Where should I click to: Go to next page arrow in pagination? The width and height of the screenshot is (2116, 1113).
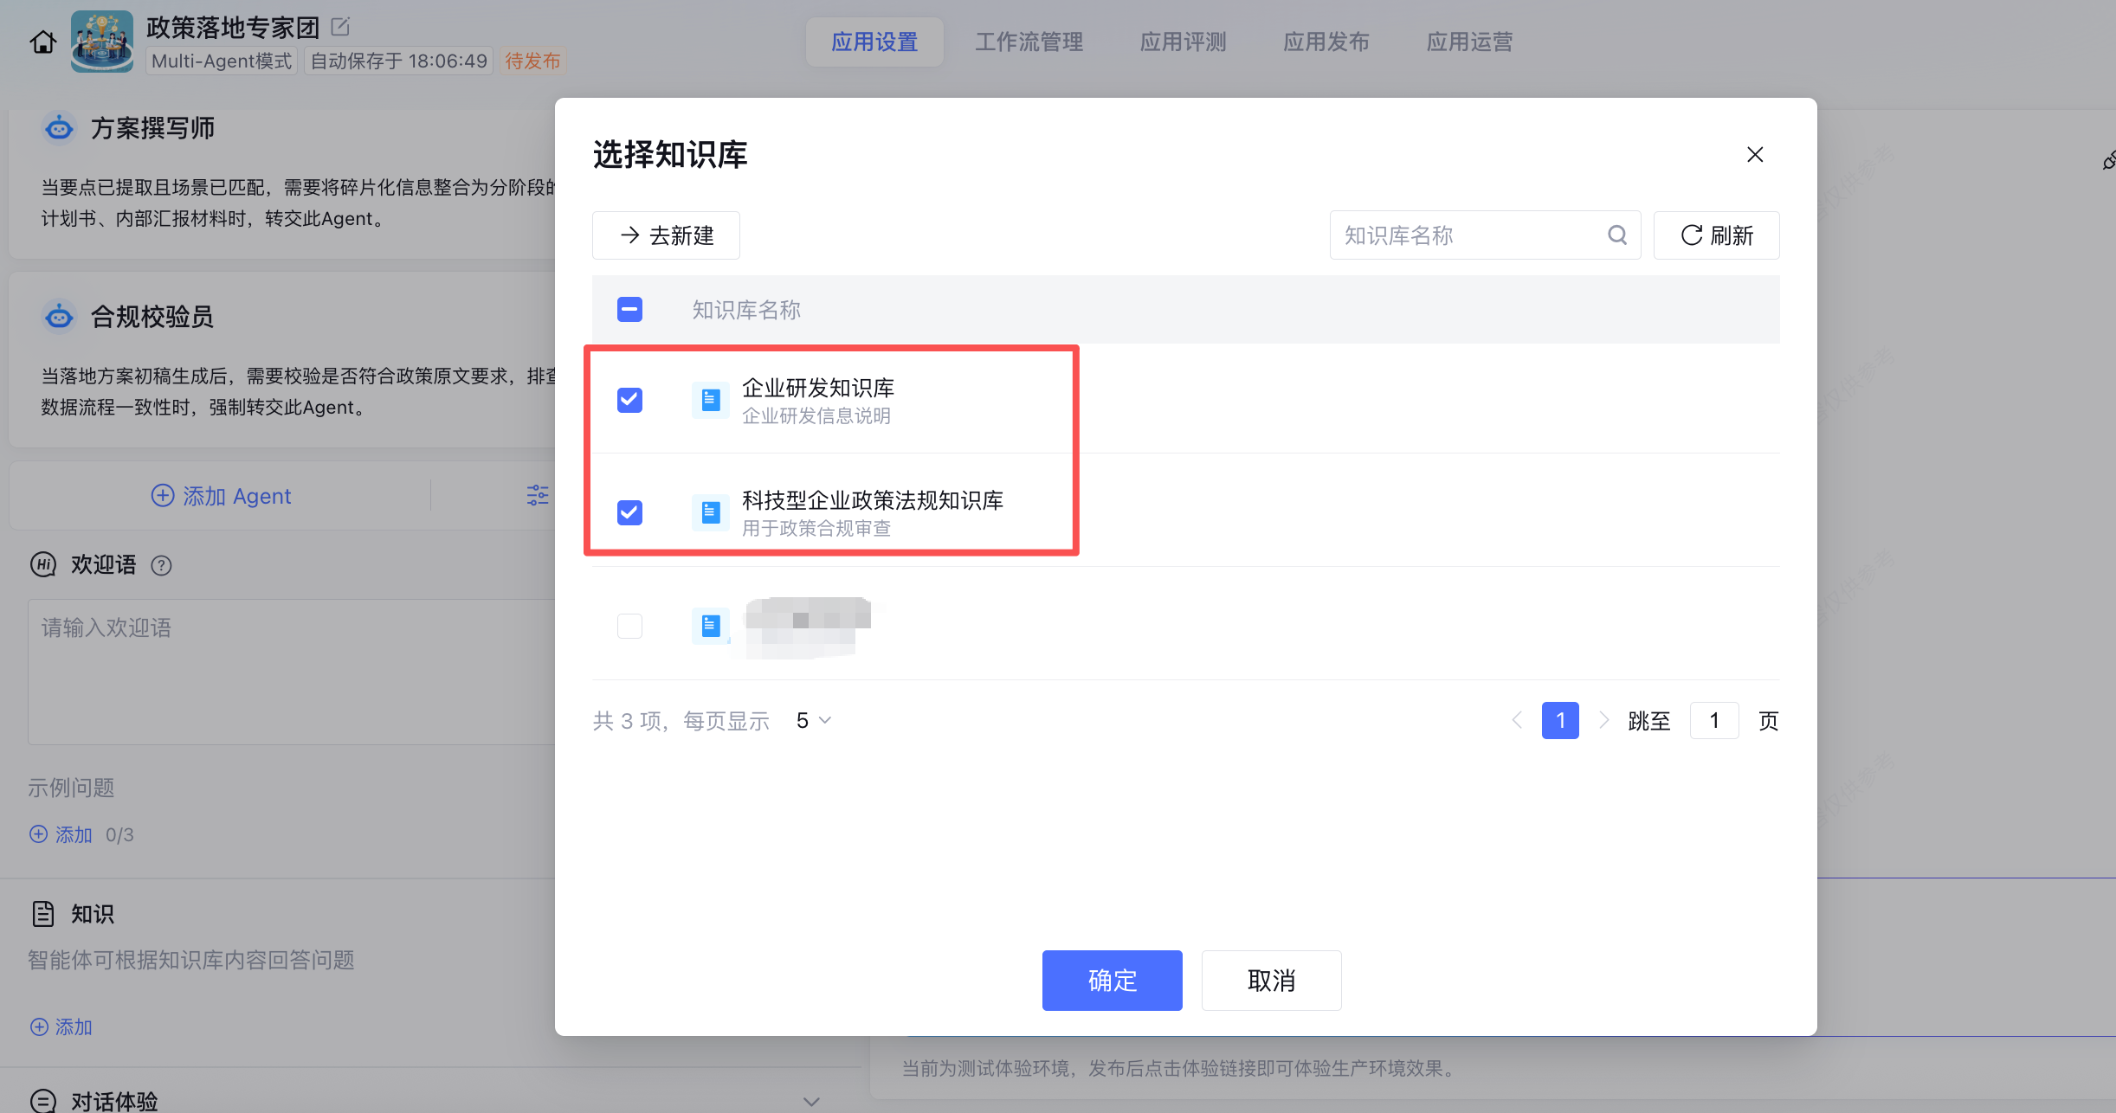1603,720
